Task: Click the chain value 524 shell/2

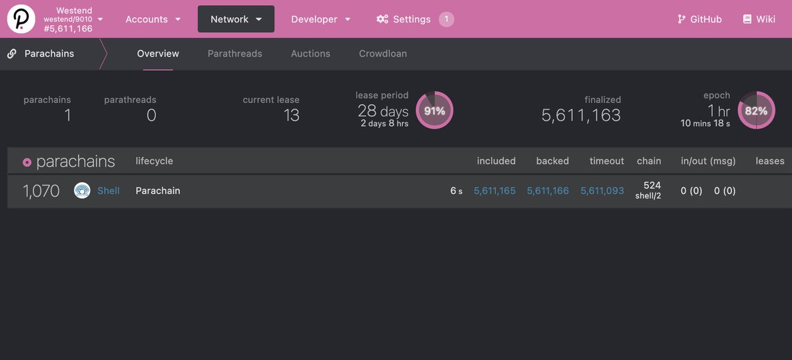Action: coord(649,191)
